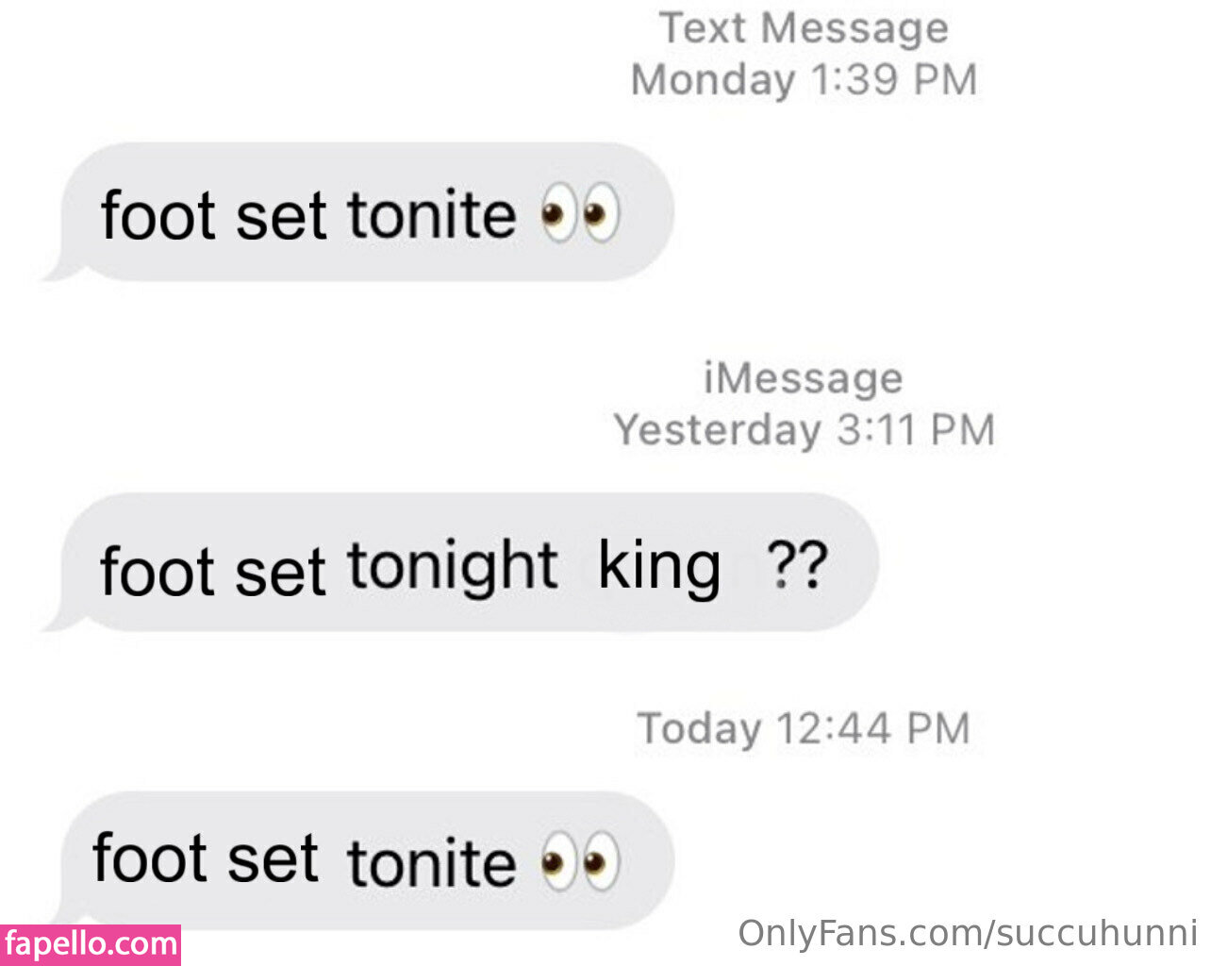1211x966 pixels.
Task: Open the OnlyFans.com/succuhunni link
Action: click(967, 933)
